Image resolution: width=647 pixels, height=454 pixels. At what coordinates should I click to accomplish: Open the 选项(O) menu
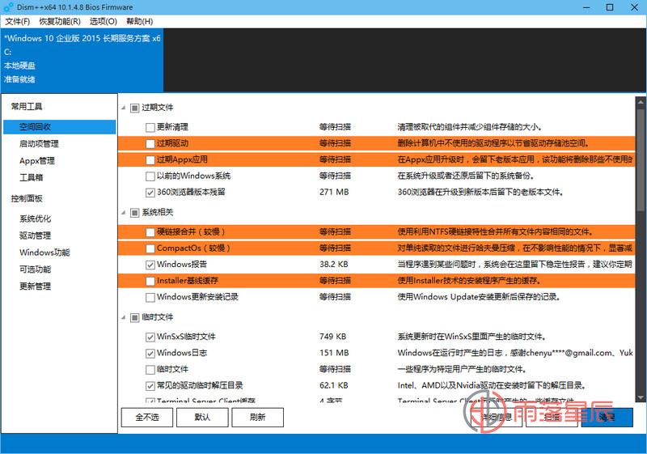click(104, 22)
